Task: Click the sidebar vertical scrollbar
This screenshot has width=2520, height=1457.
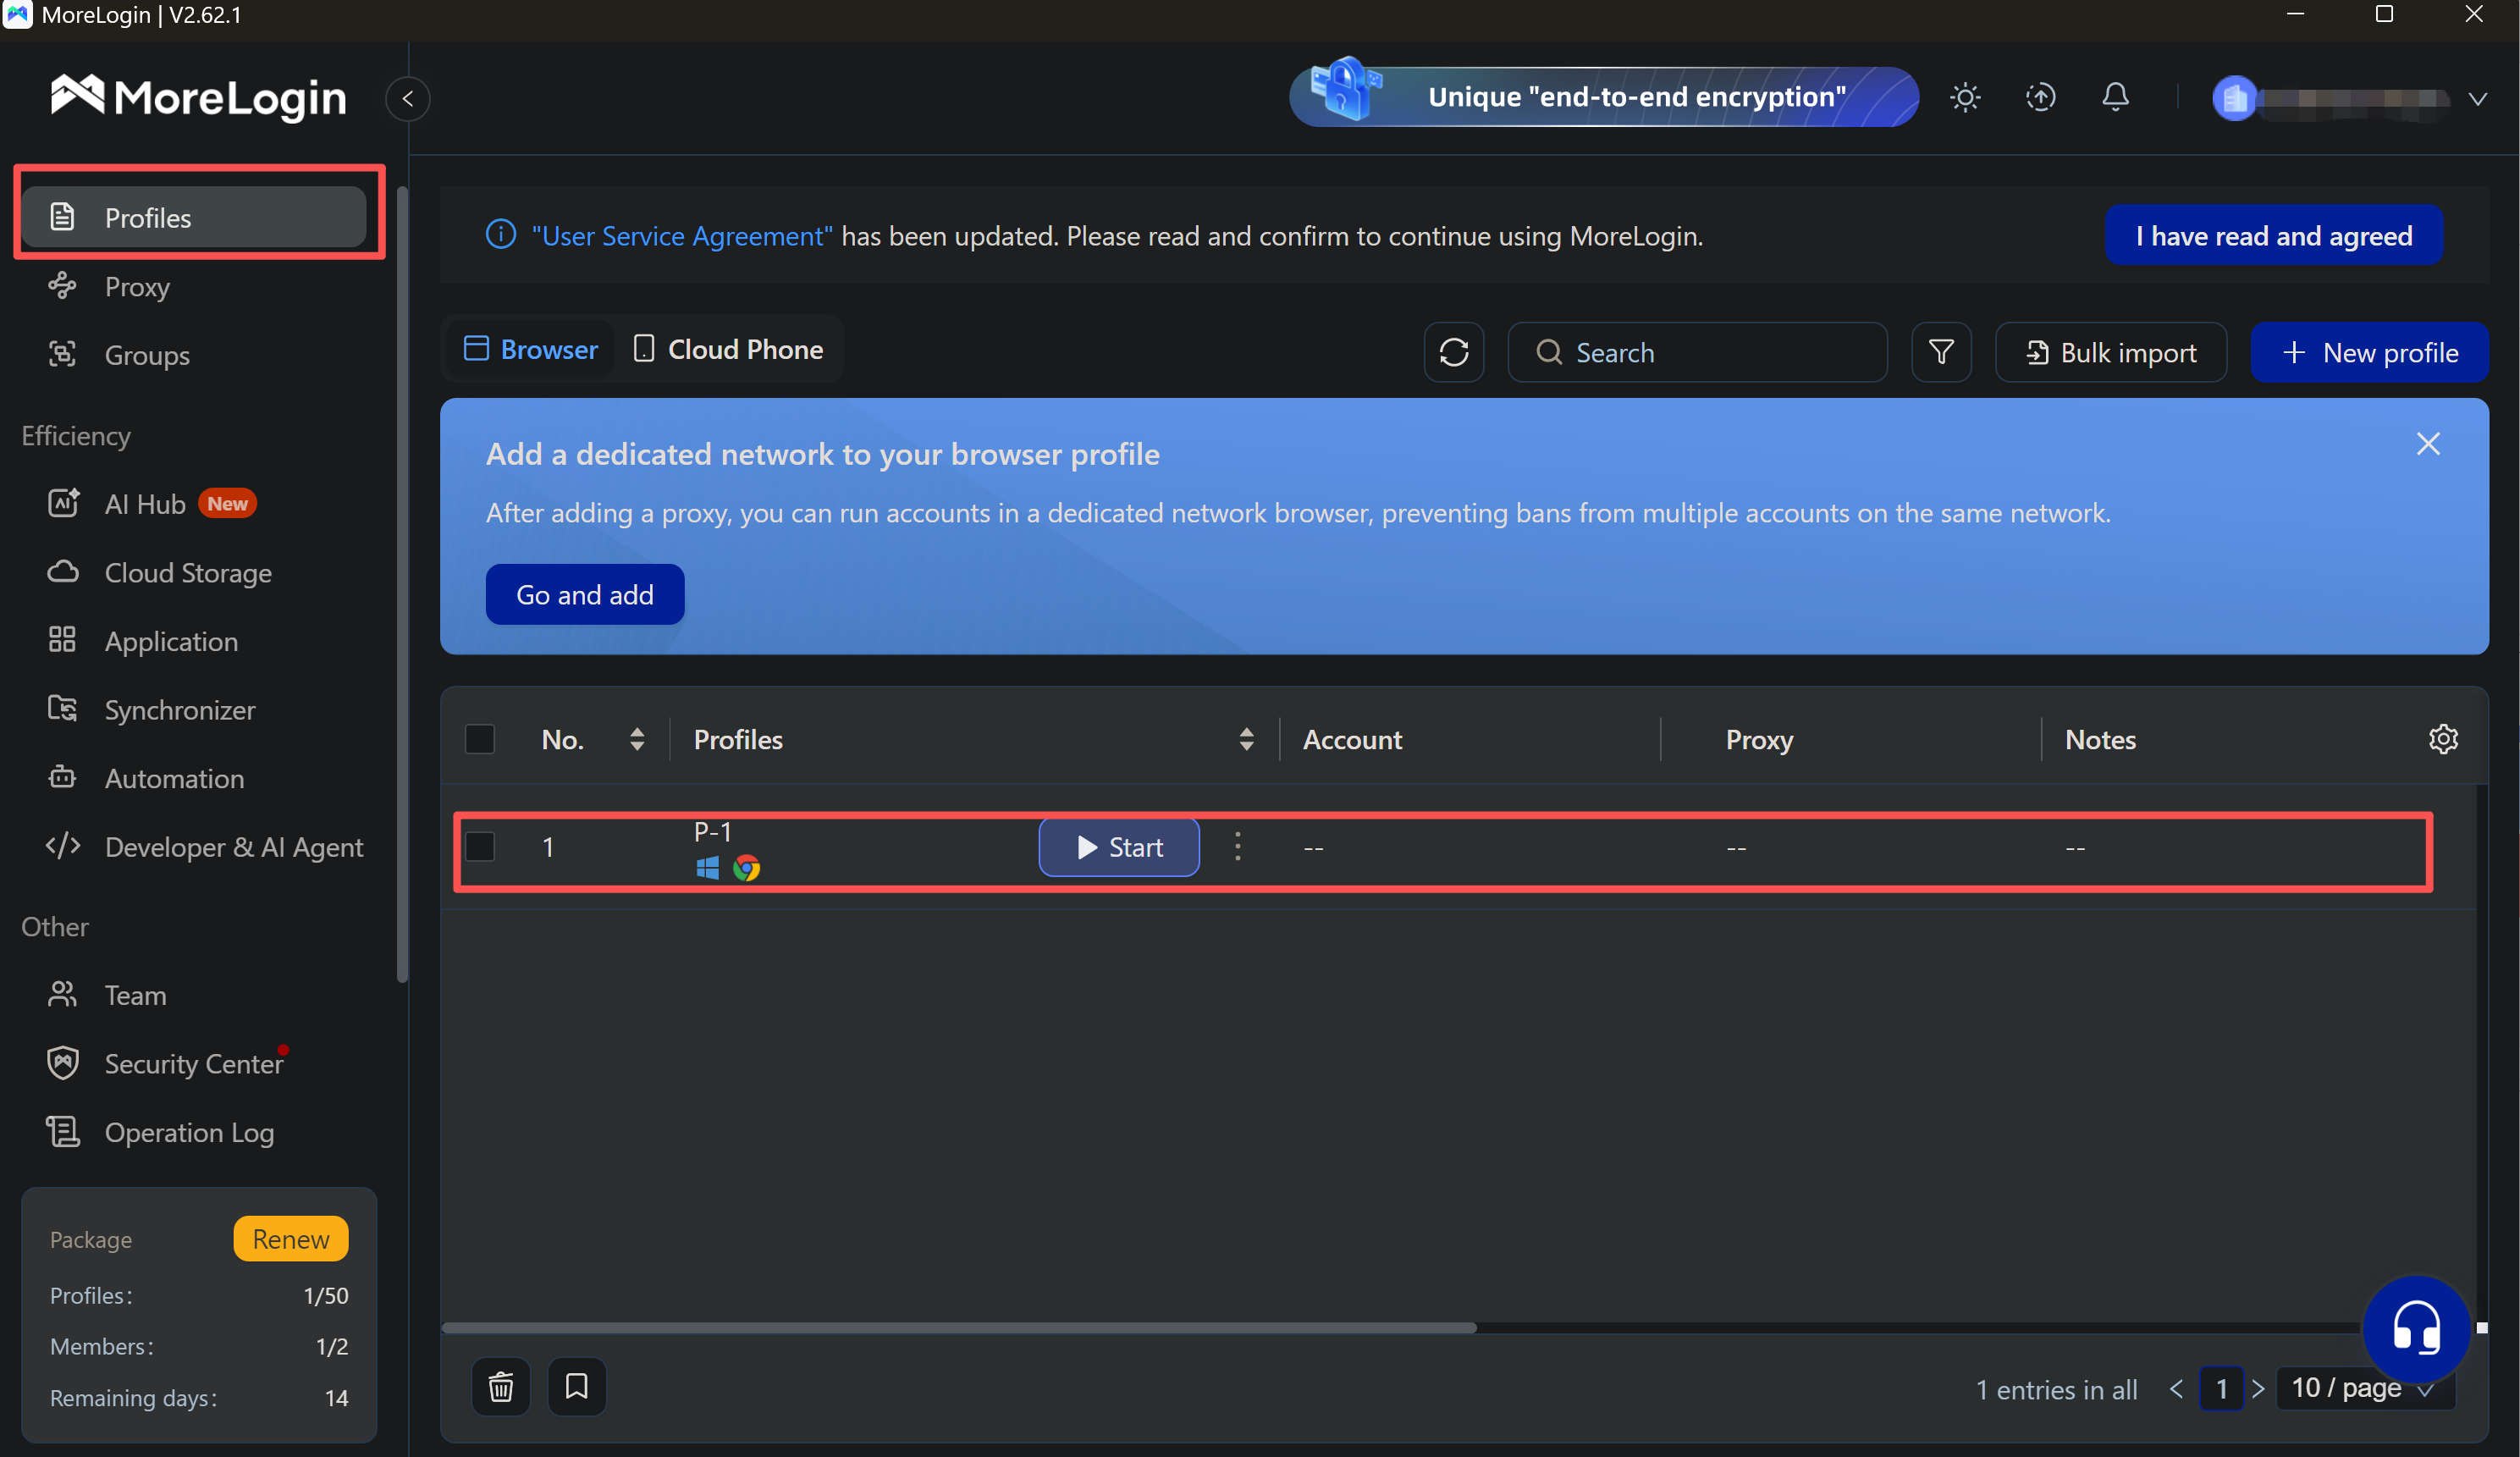Action: click(x=403, y=585)
